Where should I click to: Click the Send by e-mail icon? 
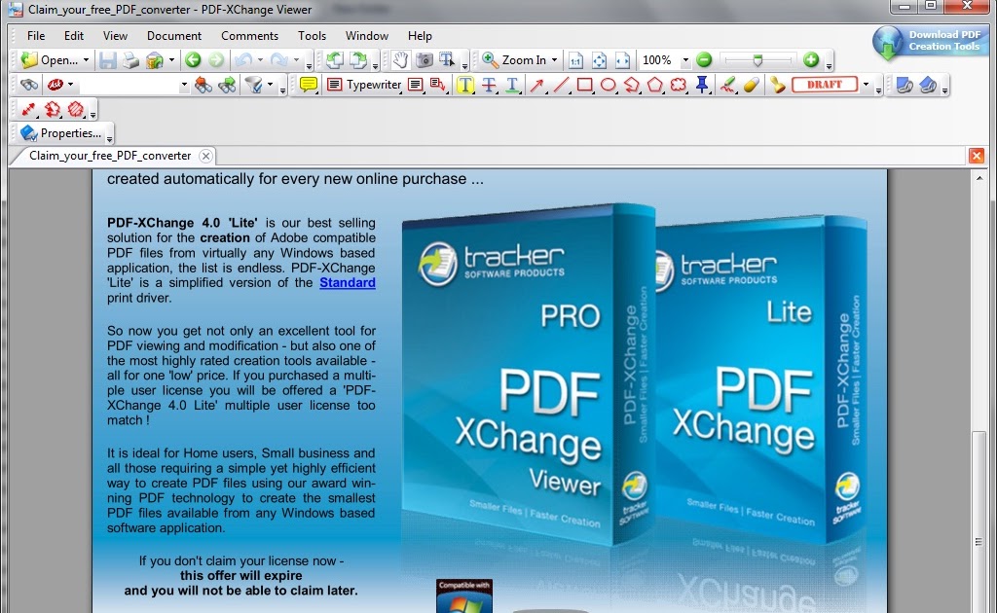[x=155, y=59]
